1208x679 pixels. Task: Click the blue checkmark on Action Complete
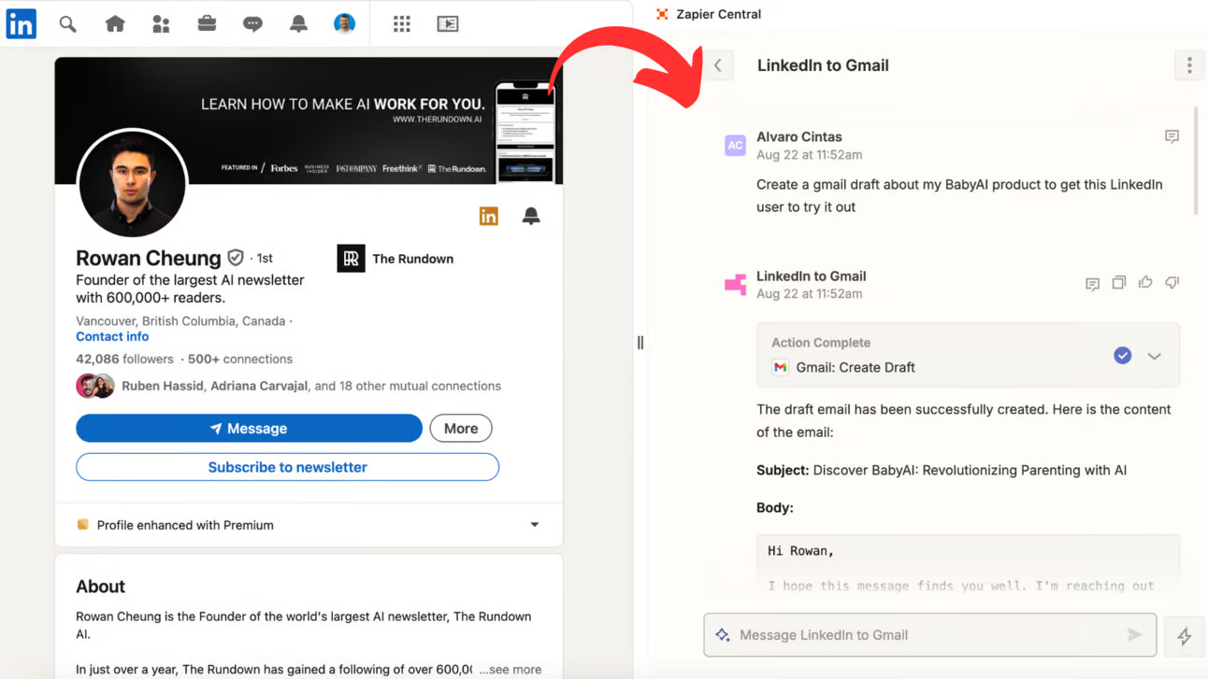pos(1123,355)
